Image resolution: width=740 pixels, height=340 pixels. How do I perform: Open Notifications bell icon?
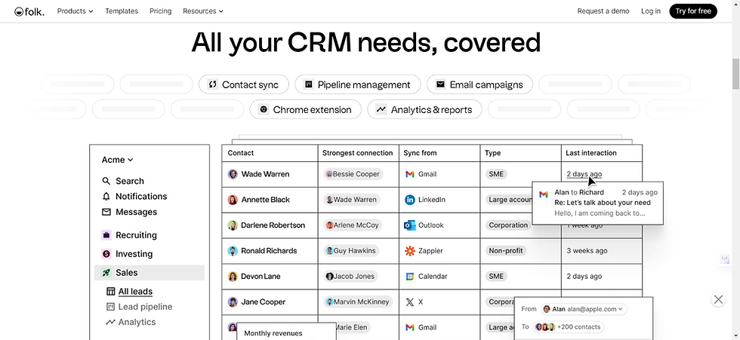(x=106, y=196)
